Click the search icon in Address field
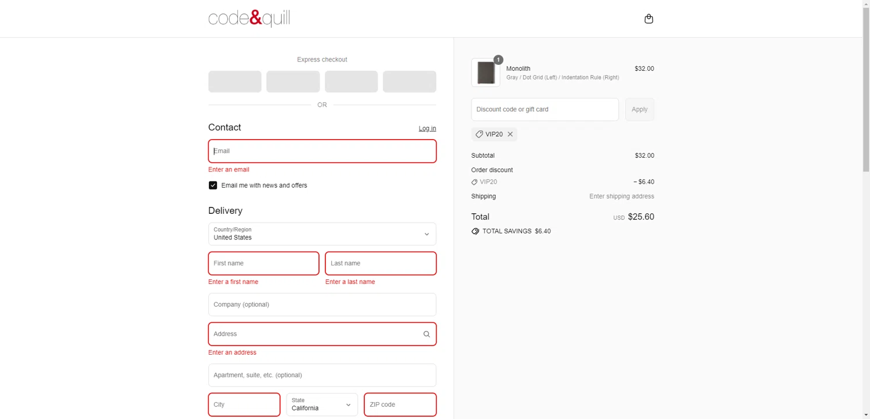 (x=426, y=334)
